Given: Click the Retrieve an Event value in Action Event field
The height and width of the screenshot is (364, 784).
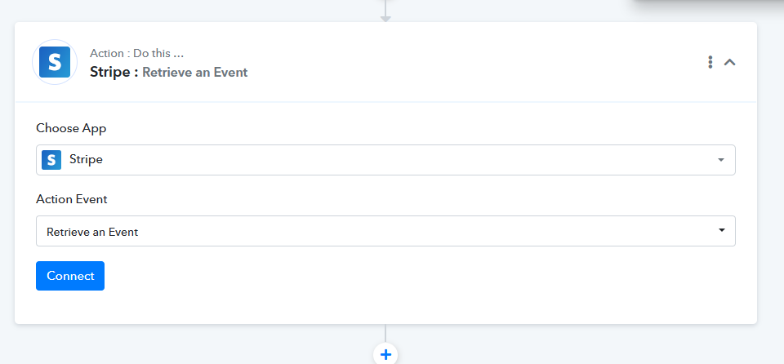Looking at the screenshot, I should click(92, 232).
